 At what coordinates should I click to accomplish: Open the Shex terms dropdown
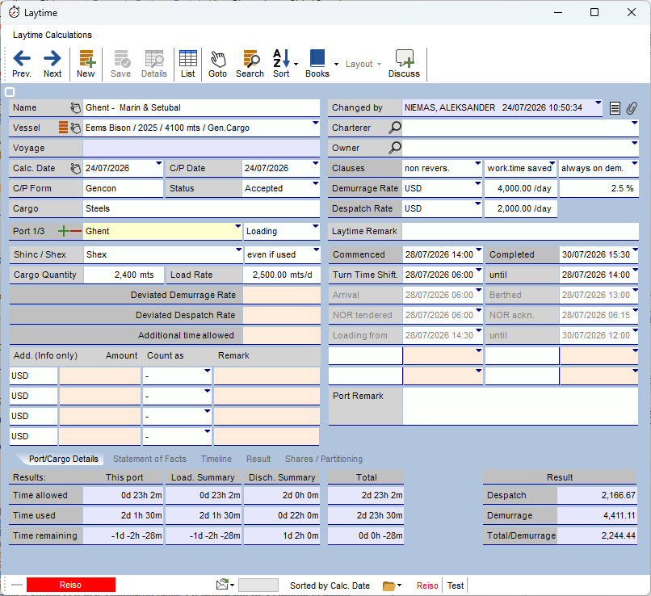[239, 250]
